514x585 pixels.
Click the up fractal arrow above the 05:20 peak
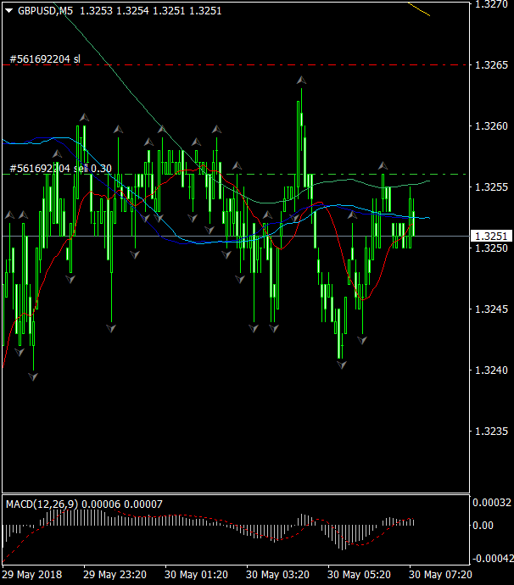[x=383, y=165]
